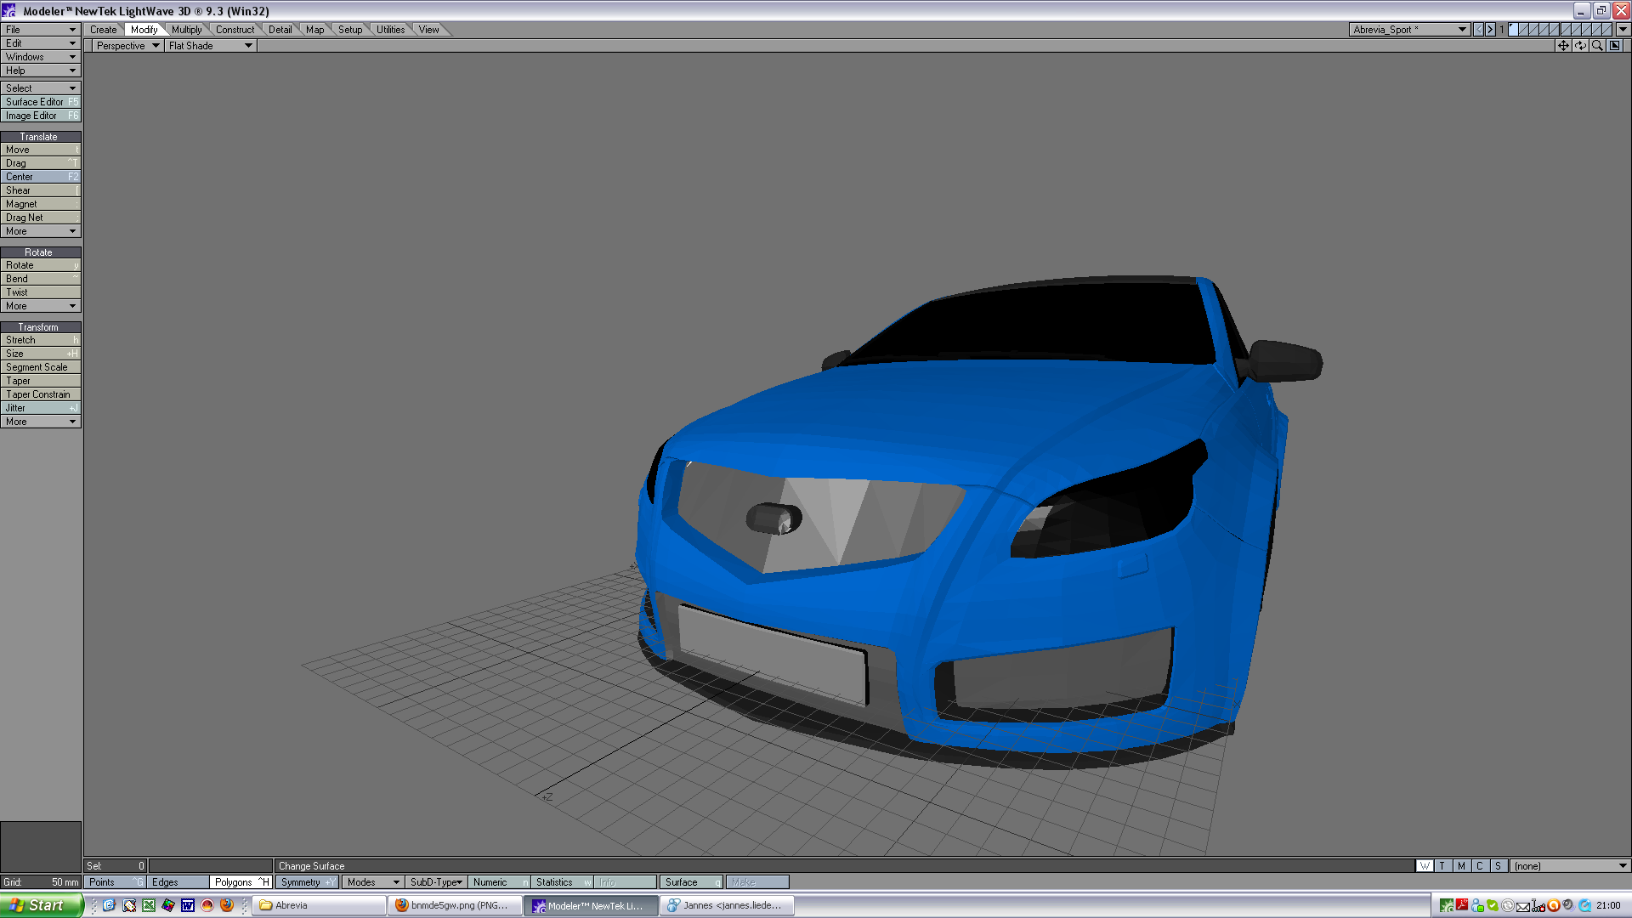This screenshot has height=918, width=1632.
Task: Open the Abrevia folder taskbar item
Action: [x=320, y=905]
